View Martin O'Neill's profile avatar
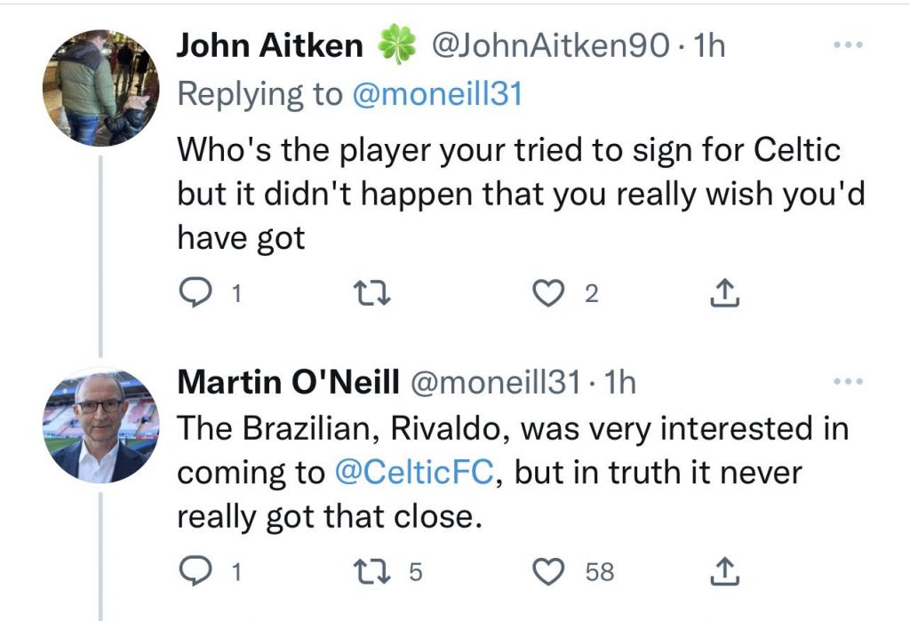 coord(100,426)
